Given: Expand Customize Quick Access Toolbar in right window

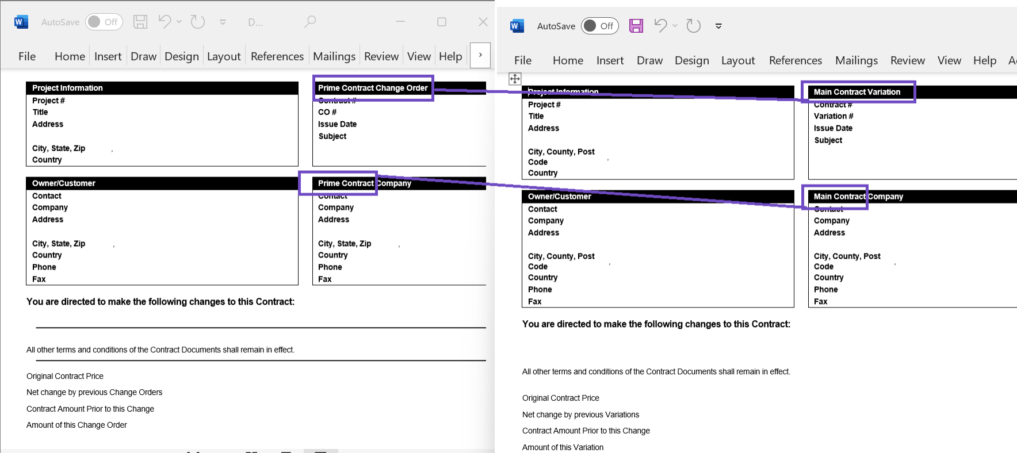Looking at the screenshot, I should point(718,26).
